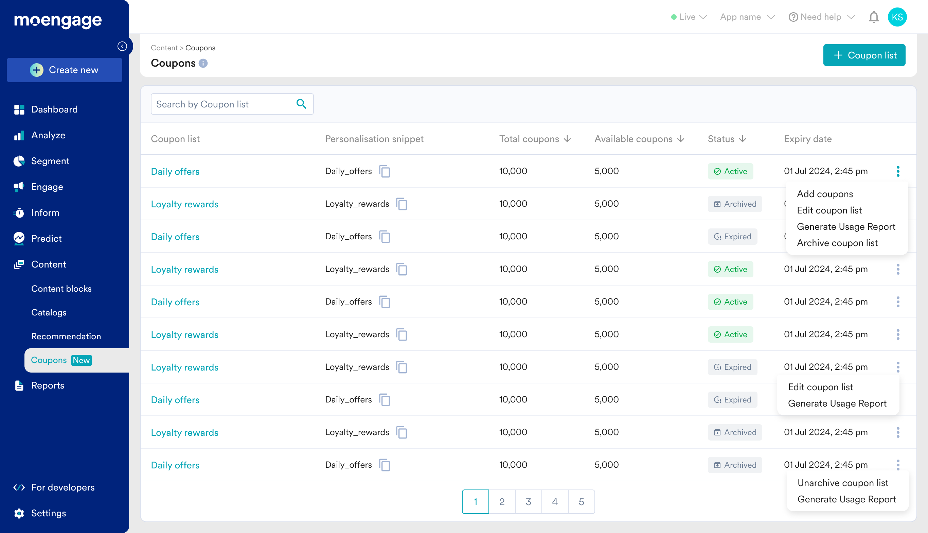Click the Search by Coupon list field
Screen dimensions: 928x533
point(223,104)
